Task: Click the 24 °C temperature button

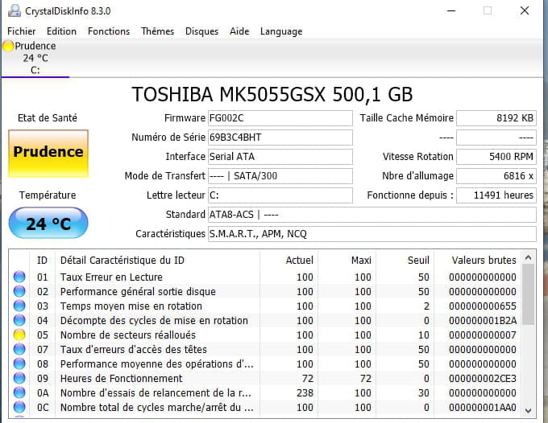Action: tap(48, 224)
